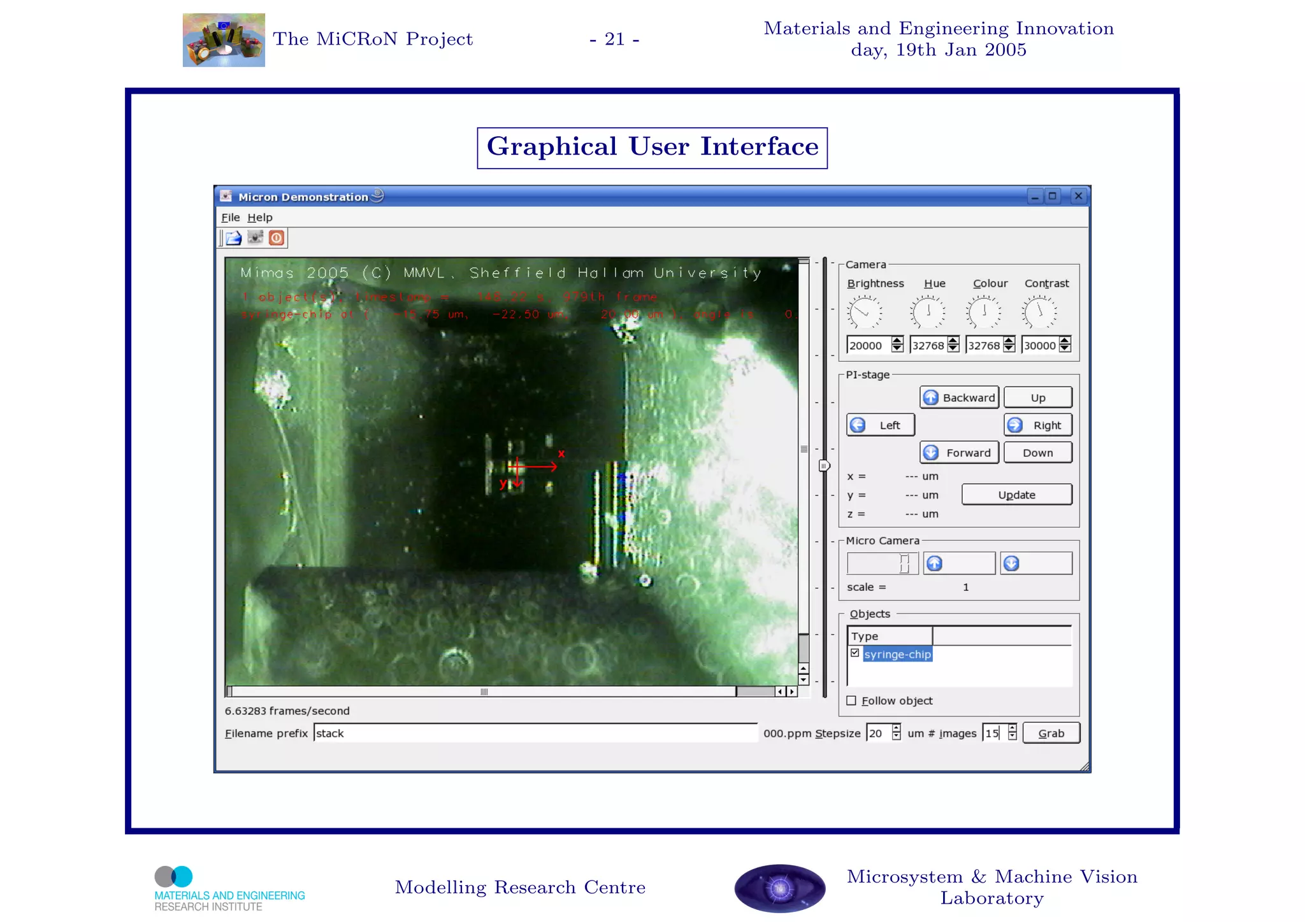The height and width of the screenshot is (922, 1305).
Task: Increase Hue with the spinner up arrow
Action: pyautogui.click(x=953, y=341)
